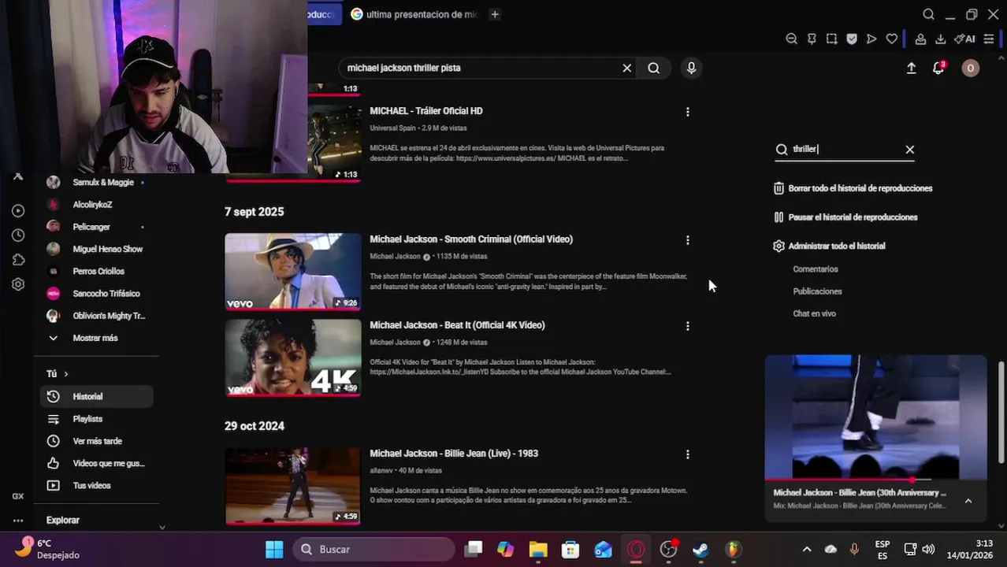Clear the history search 'thriller' text

point(910,150)
